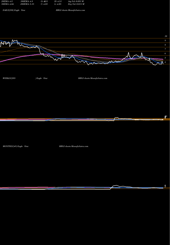Viewport: 170px width, 245px height.
Task: Click the price axis label 4
Action: [x=165, y=62]
